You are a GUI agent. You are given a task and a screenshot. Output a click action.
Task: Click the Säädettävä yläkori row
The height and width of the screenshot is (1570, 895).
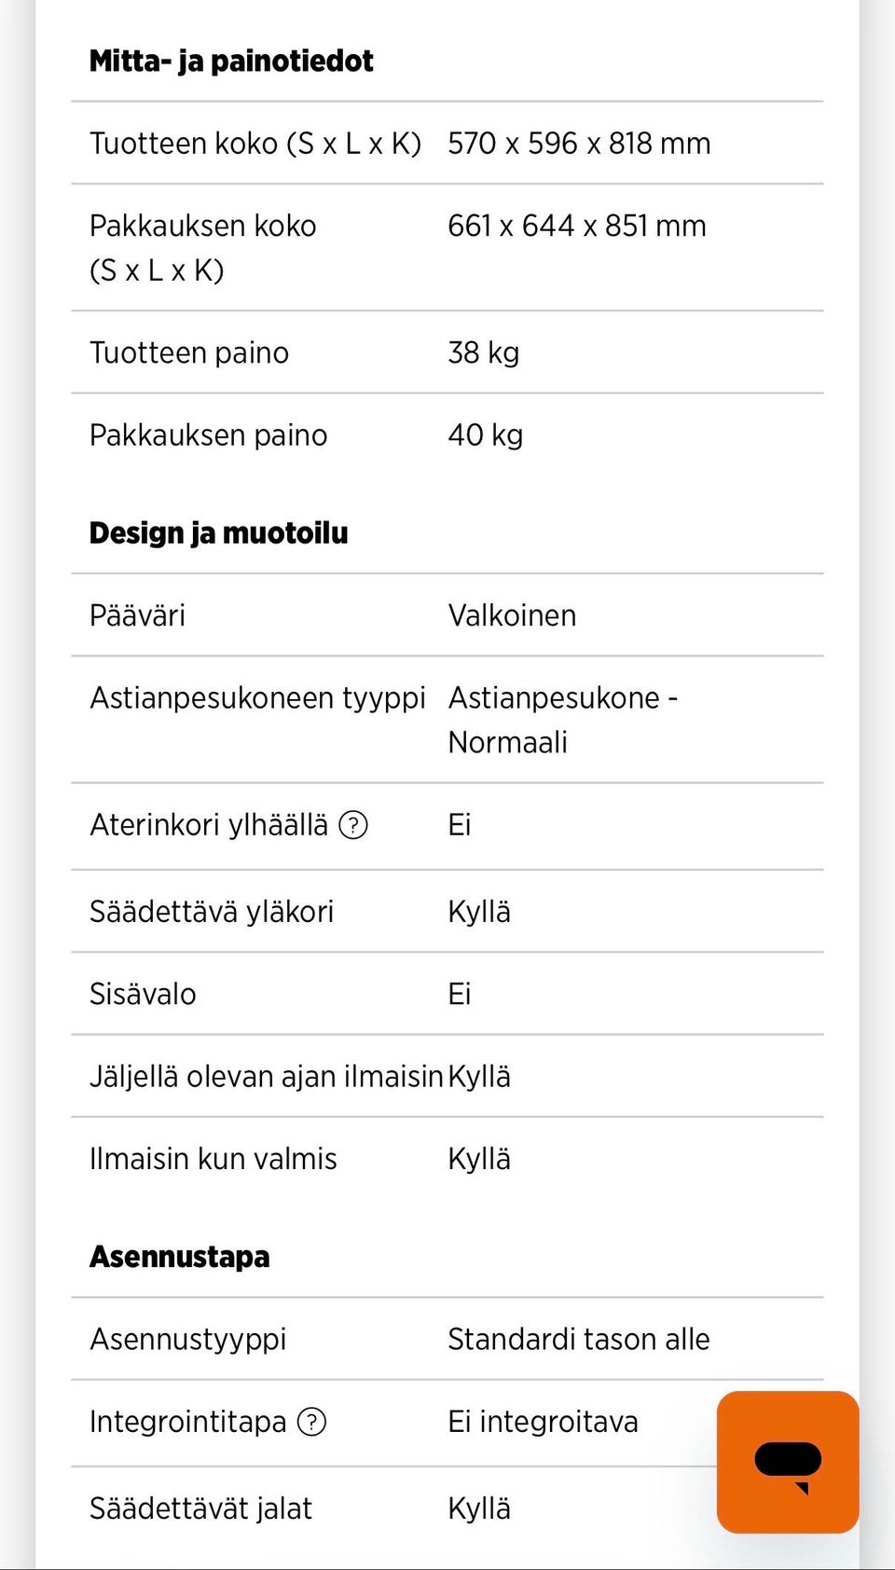(x=213, y=912)
